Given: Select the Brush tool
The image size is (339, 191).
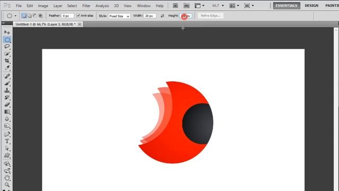Looking at the screenshot, I should [x=7, y=83].
